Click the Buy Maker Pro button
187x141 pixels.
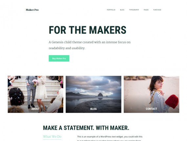pos(59,58)
